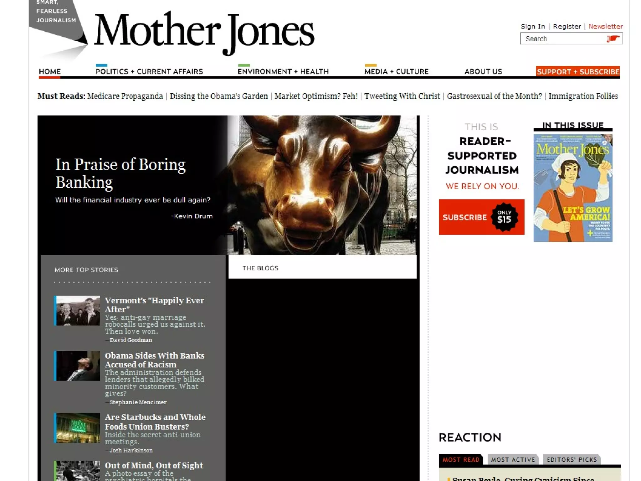Switch to the Editors' Picks tab
The image size is (641, 481).
click(x=572, y=459)
